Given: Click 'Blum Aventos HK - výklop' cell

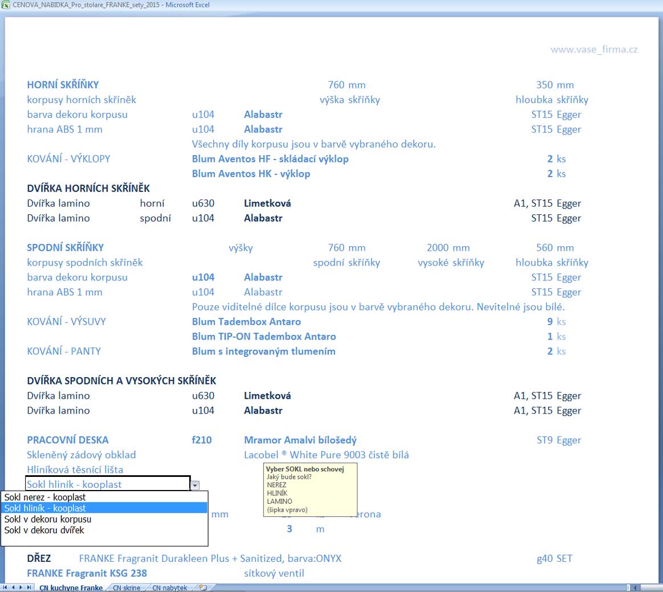Looking at the screenshot, I should tap(251, 174).
